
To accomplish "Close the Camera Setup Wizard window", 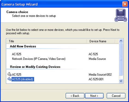I will (x=125, y=4).
